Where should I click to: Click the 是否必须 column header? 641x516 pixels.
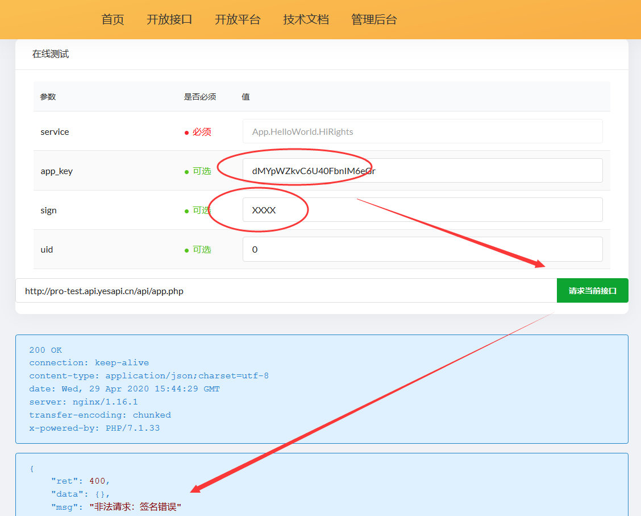click(x=199, y=97)
